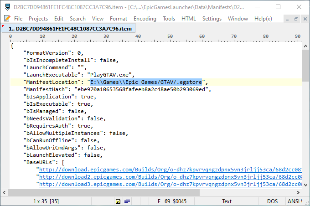
Task: Open the Tools menu
Action: (x=169, y=19)
